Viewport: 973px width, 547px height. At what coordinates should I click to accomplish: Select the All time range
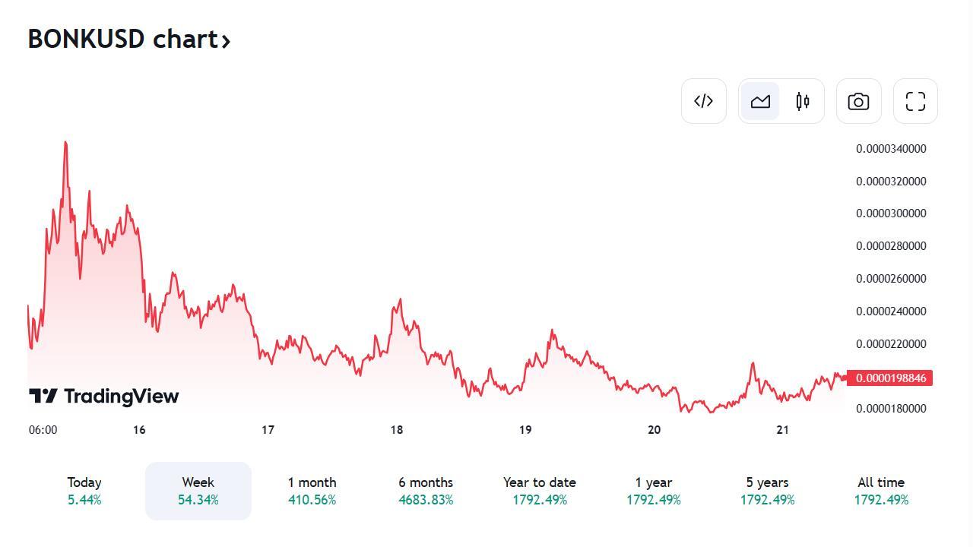881,491
